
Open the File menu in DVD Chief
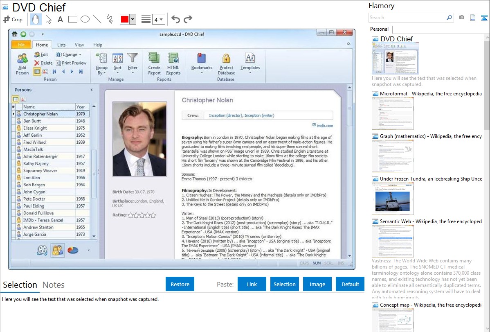click(x=21, y=45)
